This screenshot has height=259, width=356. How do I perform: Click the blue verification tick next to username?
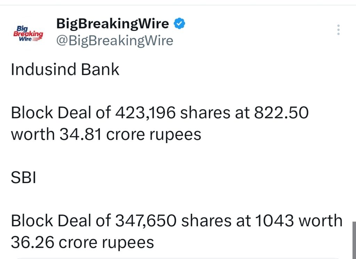pyautogui.click(x=179, y=23)
